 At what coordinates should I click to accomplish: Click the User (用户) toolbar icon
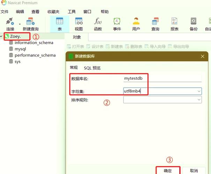point(136,24)
